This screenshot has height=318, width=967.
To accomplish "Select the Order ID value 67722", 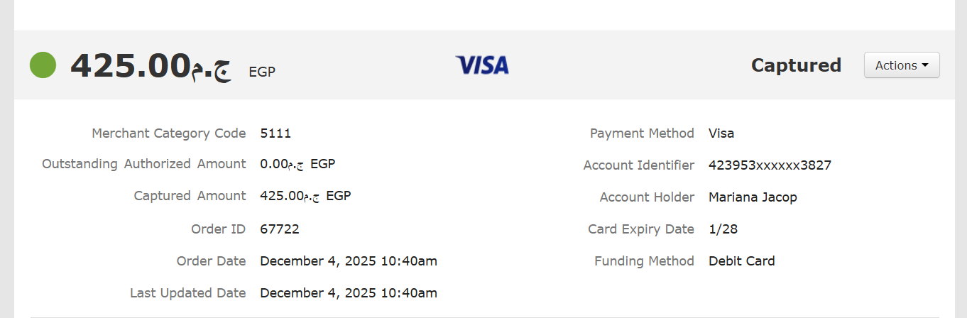I will [280, 229].
